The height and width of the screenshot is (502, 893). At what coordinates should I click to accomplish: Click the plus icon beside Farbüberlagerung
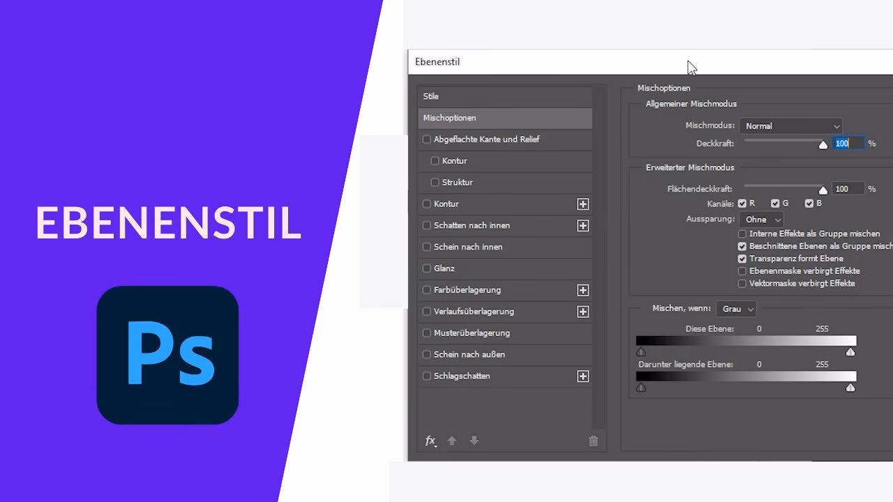point(583,290)
